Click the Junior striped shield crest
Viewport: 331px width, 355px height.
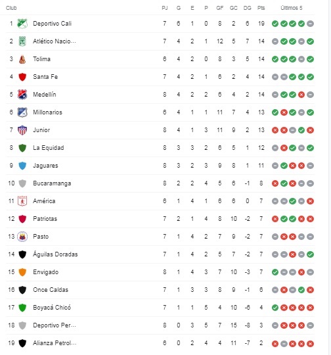point(22,130)
